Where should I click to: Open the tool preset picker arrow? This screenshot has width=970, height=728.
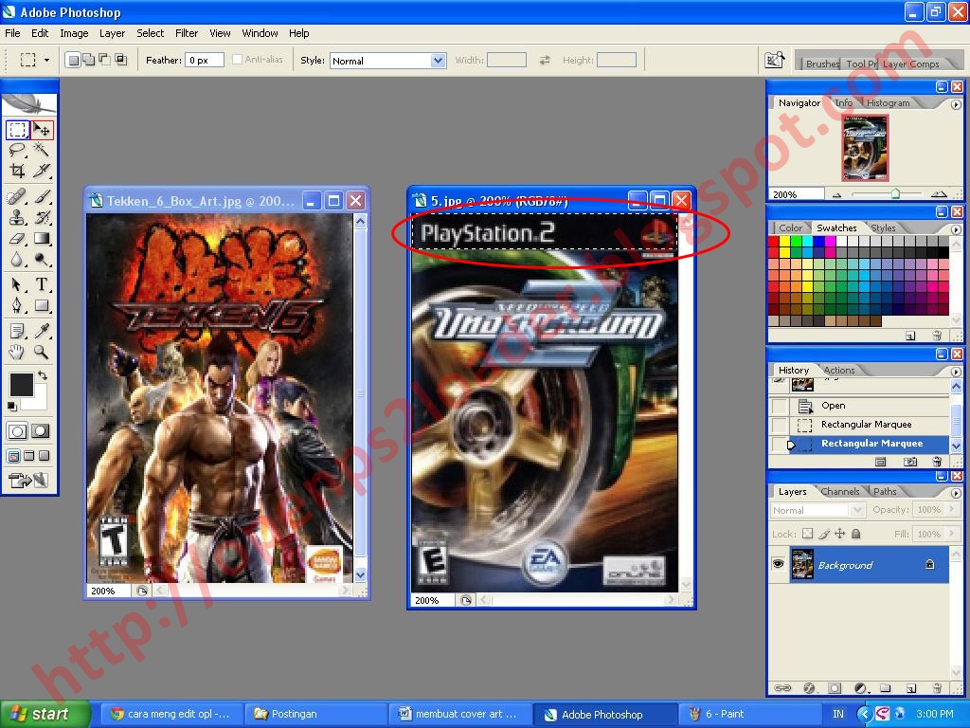coord(46,60)
